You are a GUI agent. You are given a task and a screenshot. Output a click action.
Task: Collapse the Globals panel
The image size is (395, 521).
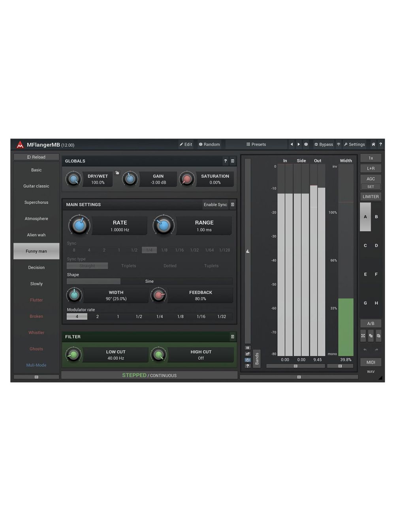coord(232,161)
